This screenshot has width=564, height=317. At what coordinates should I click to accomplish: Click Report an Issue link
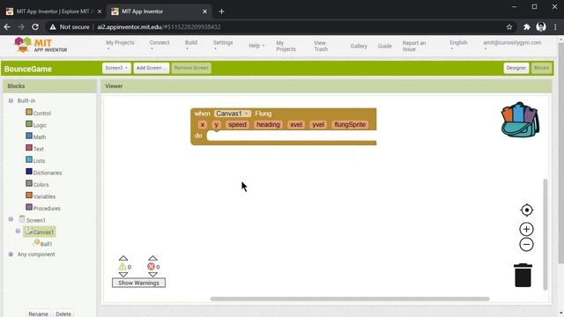point(413,46)
